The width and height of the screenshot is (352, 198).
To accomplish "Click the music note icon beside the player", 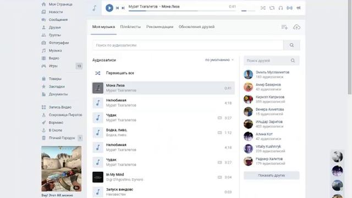I will tap(95, 8).
